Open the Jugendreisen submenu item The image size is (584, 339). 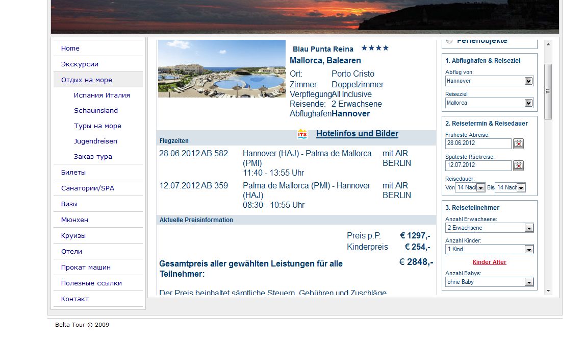pyautogui.click(x=95, y=141)
